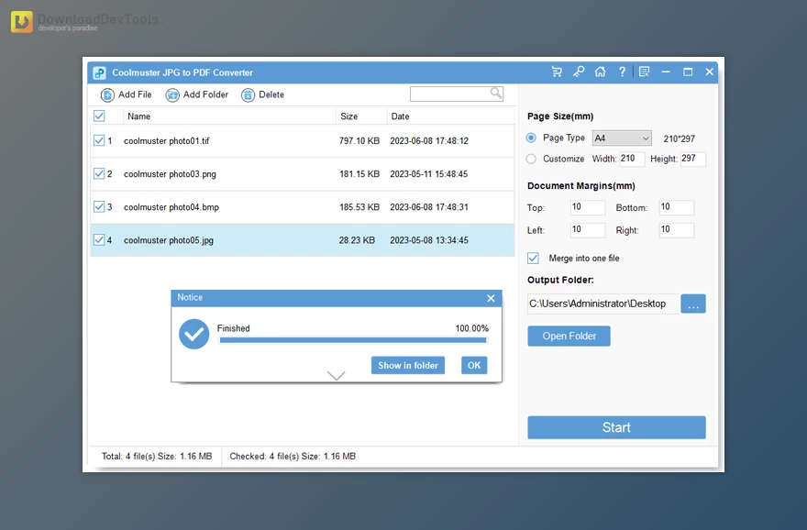Click the magnifier icon in search box
Viewport: 807px width, 530px height.
[x=495, y=93]
